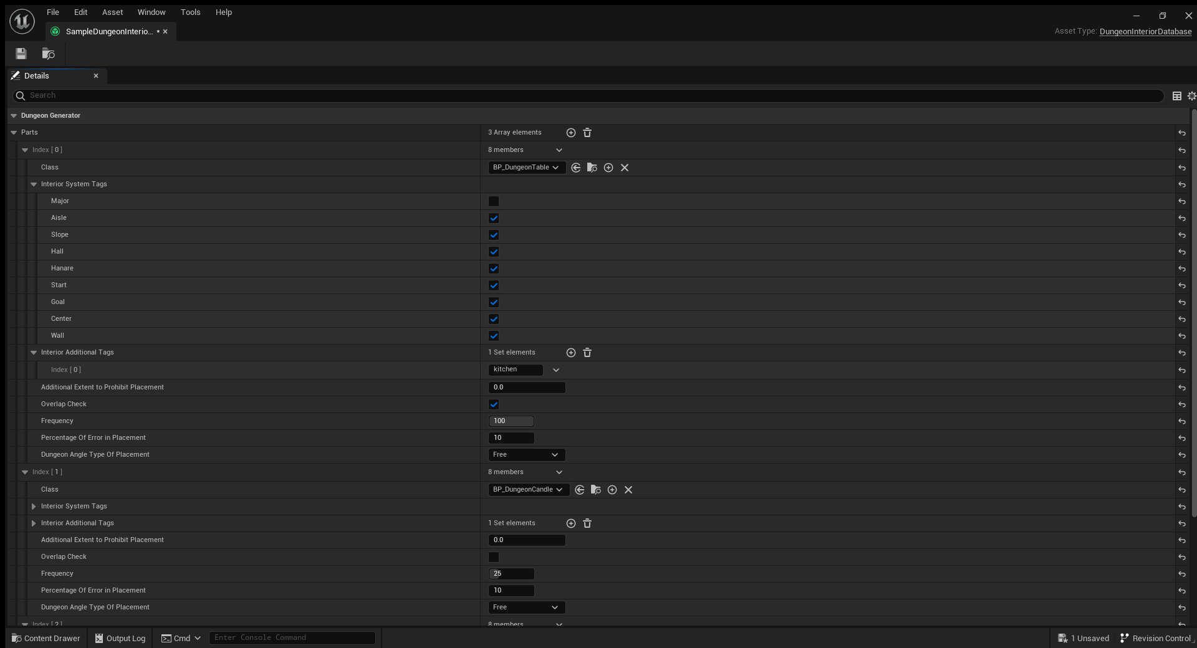
Task: Remove all Index 0 Interior Additional Tags
Action: (x=587, y=353)
